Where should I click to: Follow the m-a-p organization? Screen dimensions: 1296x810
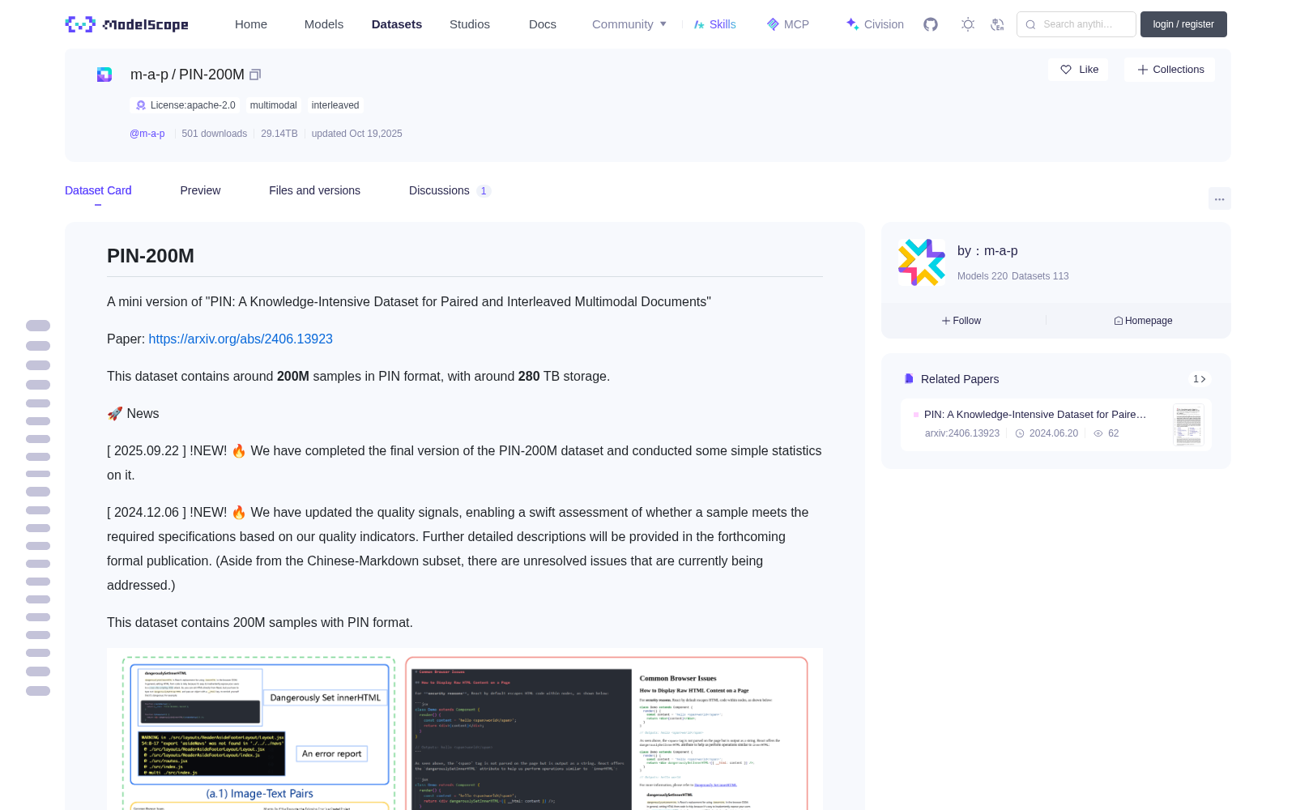coord(961,321)
